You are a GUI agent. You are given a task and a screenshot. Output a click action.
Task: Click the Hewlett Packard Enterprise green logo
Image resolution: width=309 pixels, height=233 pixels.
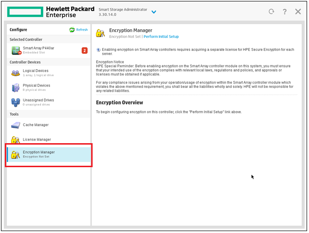click(25, 12)
